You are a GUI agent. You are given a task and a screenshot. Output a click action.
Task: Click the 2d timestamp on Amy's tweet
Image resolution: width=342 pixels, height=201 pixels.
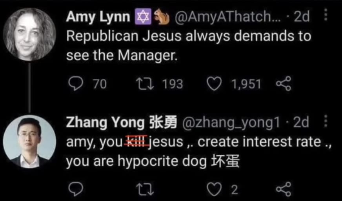click(x=302, y=17)
